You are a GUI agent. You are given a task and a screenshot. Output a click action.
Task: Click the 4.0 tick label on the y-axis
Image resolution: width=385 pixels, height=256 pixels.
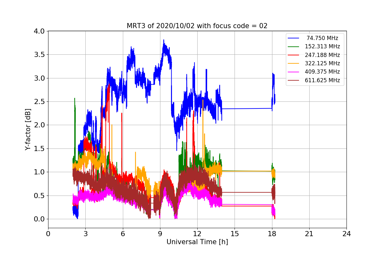39,31
